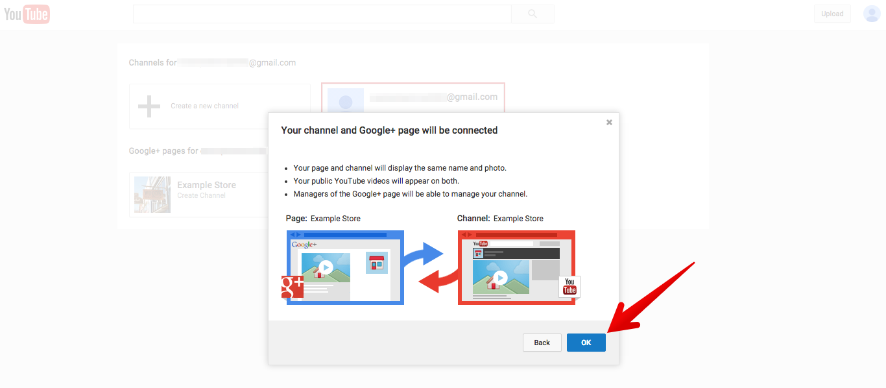Screen dimensions: 886x388
Task: Close the dialog with the X icon
Action: click(609, 122)
